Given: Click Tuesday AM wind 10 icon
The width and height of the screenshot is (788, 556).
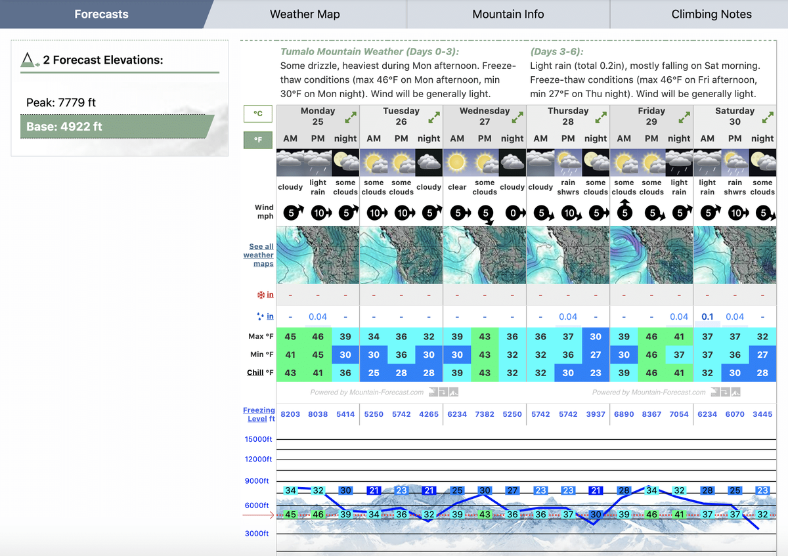Looking at the screenshot, I should pyautogui.click(x=376, y=212).
